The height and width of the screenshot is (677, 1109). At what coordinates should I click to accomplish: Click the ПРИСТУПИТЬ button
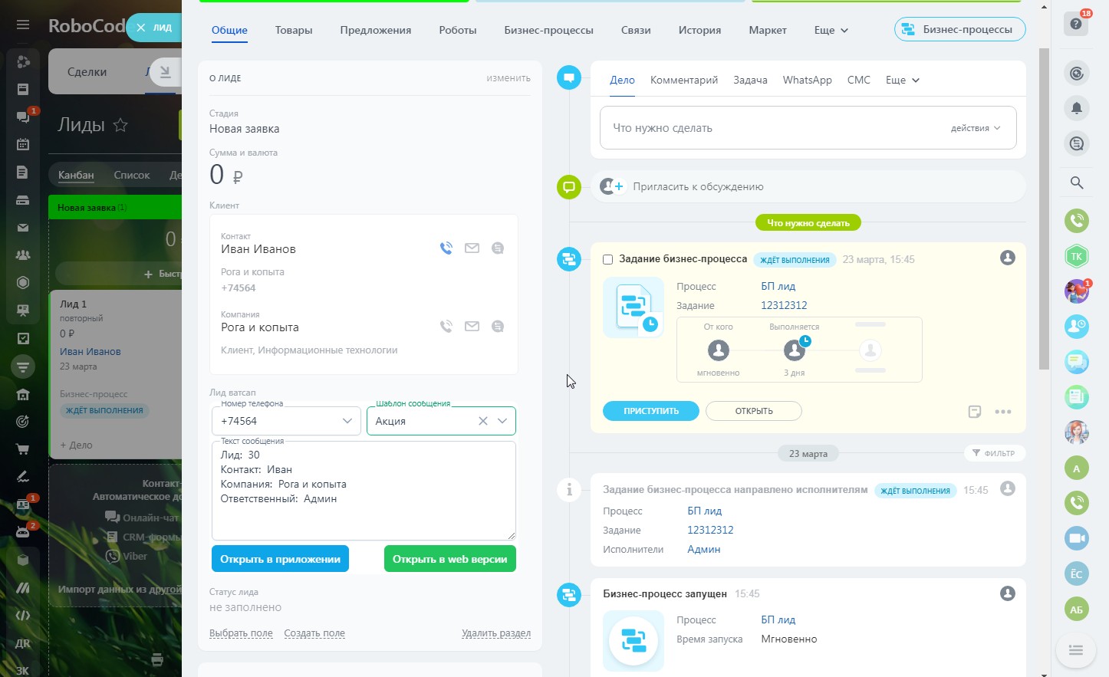[x=651, y=411]
